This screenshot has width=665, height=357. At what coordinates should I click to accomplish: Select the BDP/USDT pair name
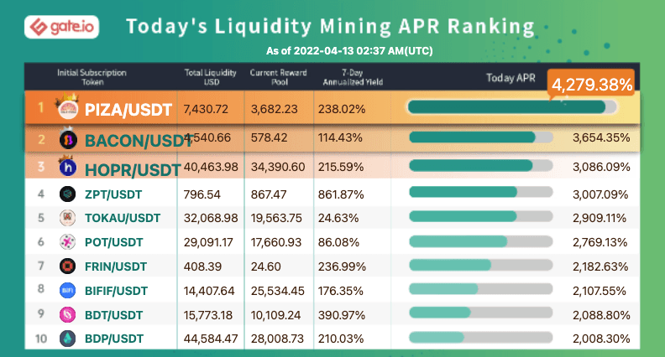click(x=114, y=339)
